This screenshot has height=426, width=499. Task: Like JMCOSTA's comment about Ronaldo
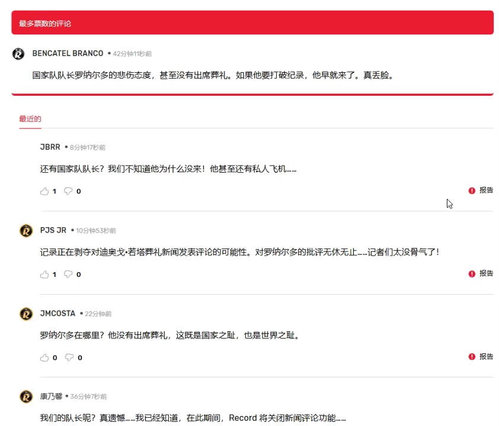[44, 357]
